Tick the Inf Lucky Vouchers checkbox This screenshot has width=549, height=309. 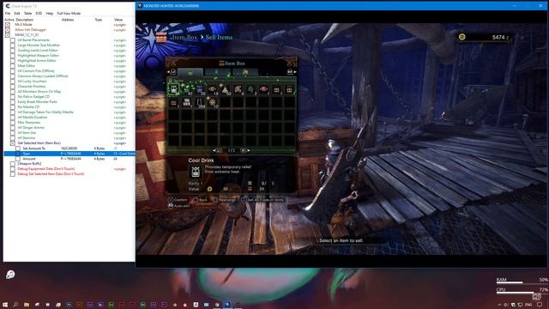coord(13,82)
